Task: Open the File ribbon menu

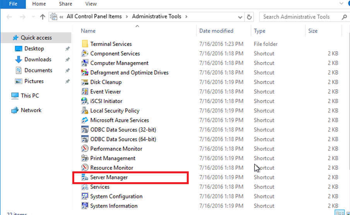Action: coord(13,4)
